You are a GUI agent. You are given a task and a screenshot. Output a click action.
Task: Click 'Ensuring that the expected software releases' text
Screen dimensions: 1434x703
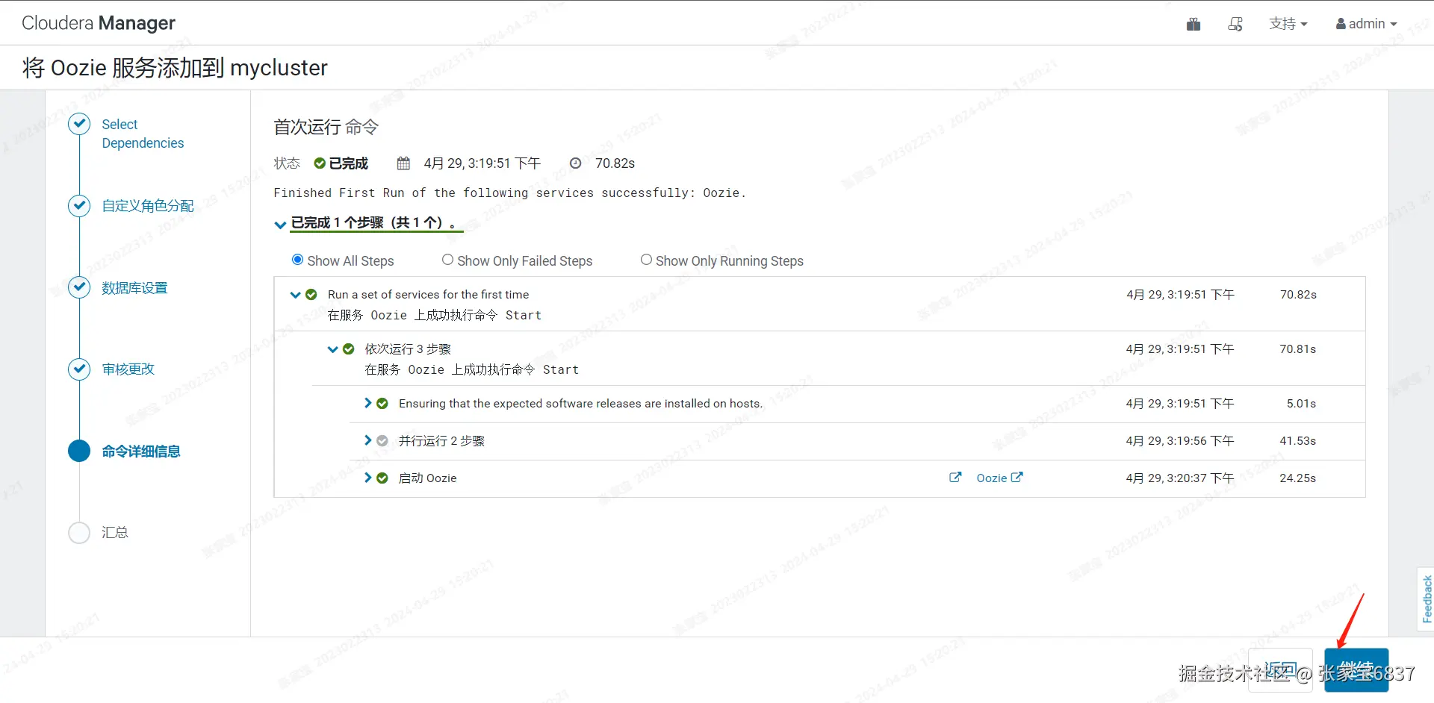(x=580, y=404)
